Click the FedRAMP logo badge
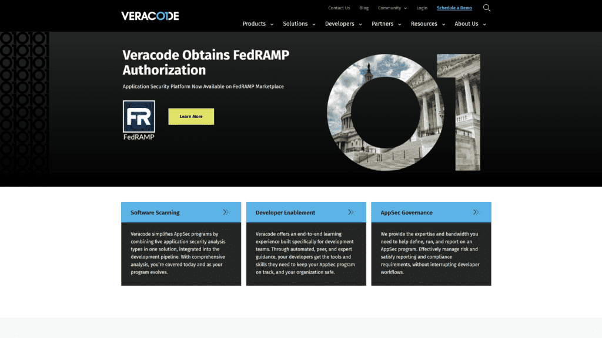Image resolution: width=602 pixels, height=338 pixels. (x=139, y=120)
